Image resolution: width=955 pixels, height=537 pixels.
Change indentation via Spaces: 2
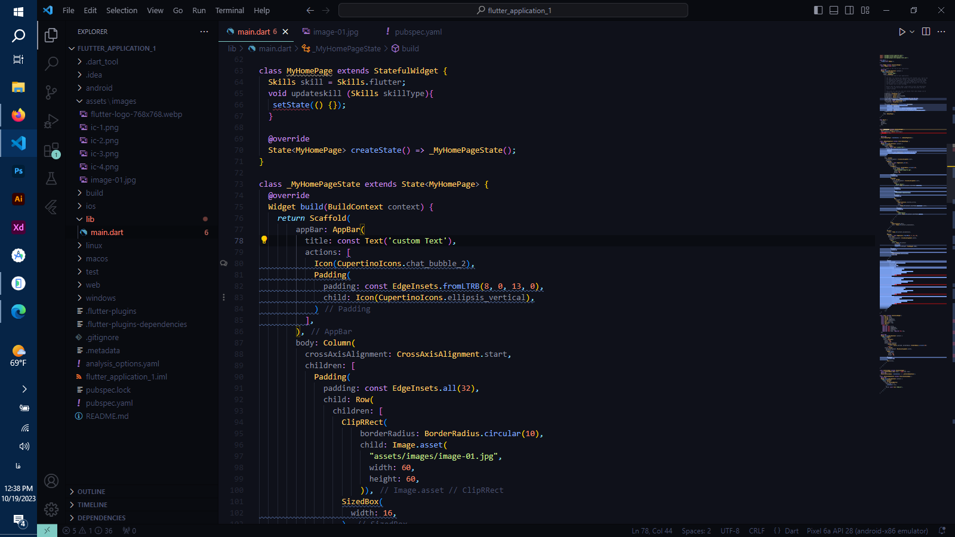pos(696,530)
